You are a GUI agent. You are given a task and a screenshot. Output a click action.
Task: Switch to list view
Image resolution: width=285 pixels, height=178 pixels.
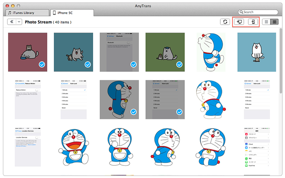[266, 22]
